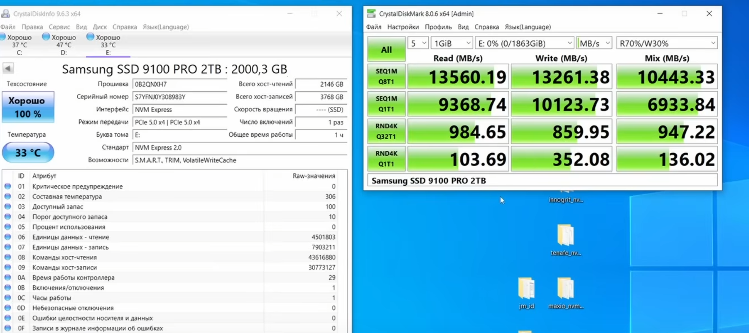The width and height of the screenshot is (749, 333).
Task: Click status dot for Единицы данных - запись row
Action: click(8, 247)
